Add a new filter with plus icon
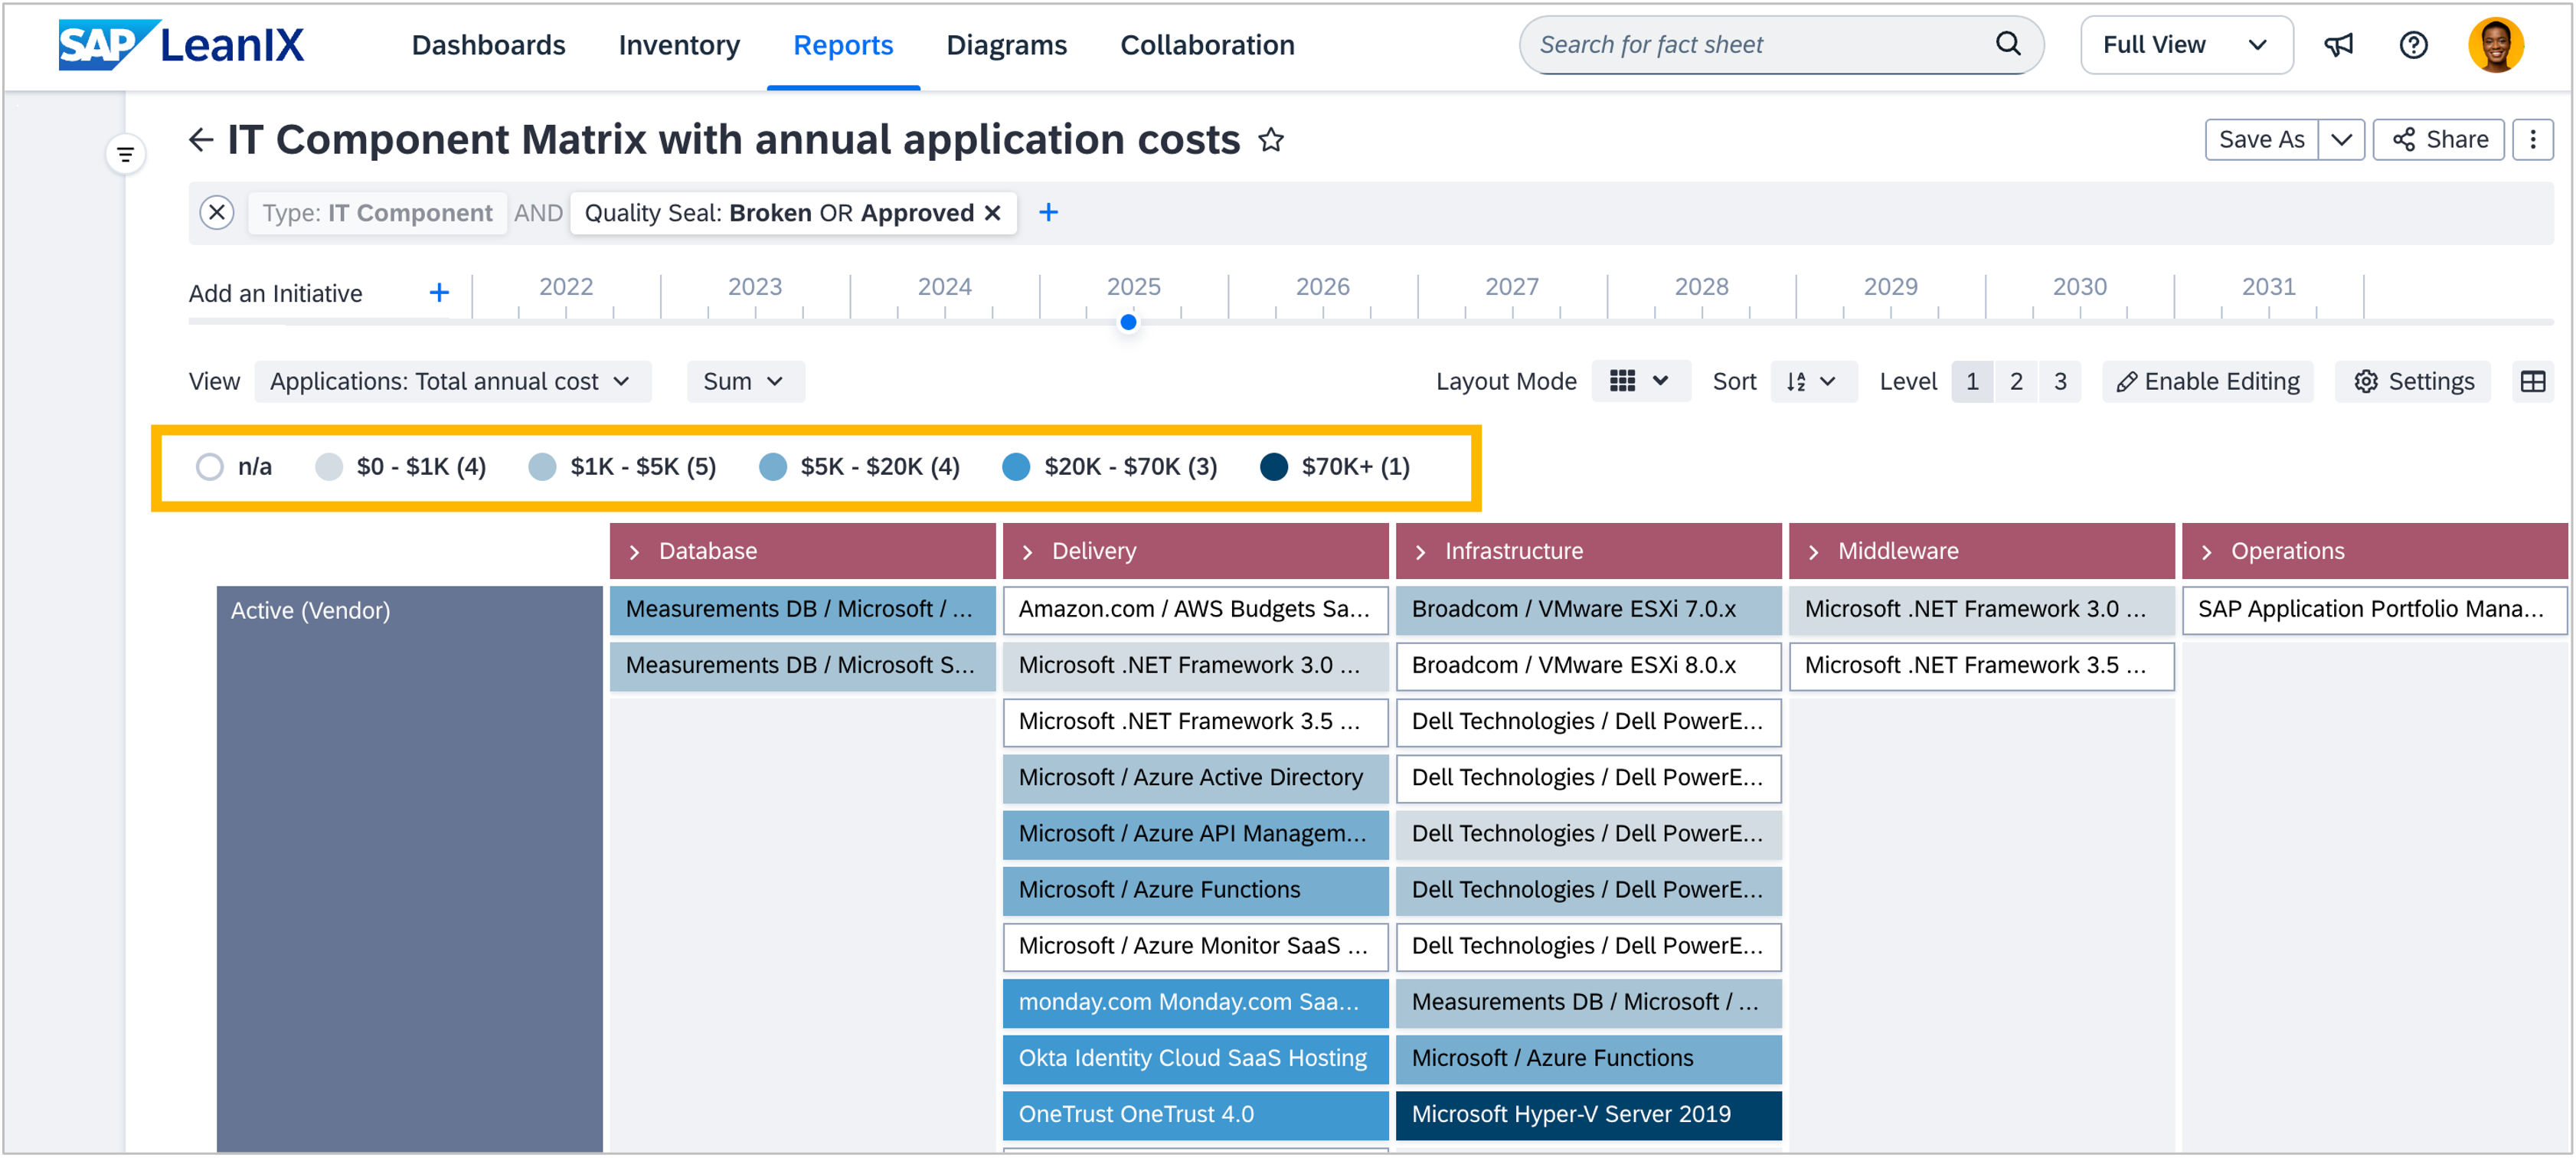 click(x=1048, y=213)
